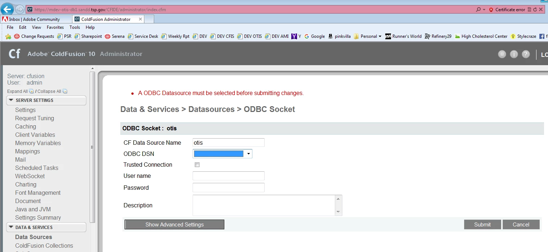Open Data Sources in sidebar
The image size is (548, 252).
coord(33,237)
